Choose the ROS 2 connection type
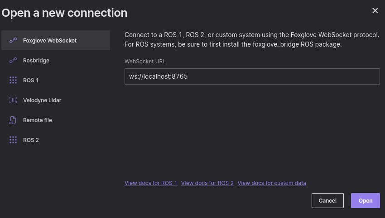 [31, 140]
